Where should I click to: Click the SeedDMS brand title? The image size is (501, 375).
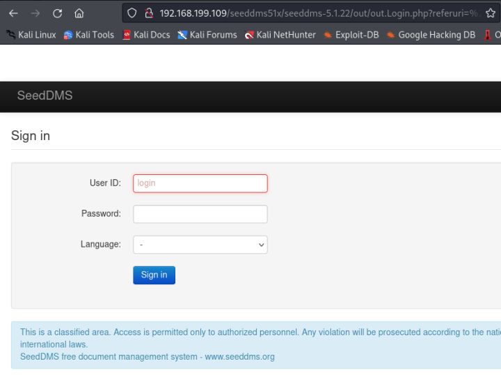(x=45, y=95)
